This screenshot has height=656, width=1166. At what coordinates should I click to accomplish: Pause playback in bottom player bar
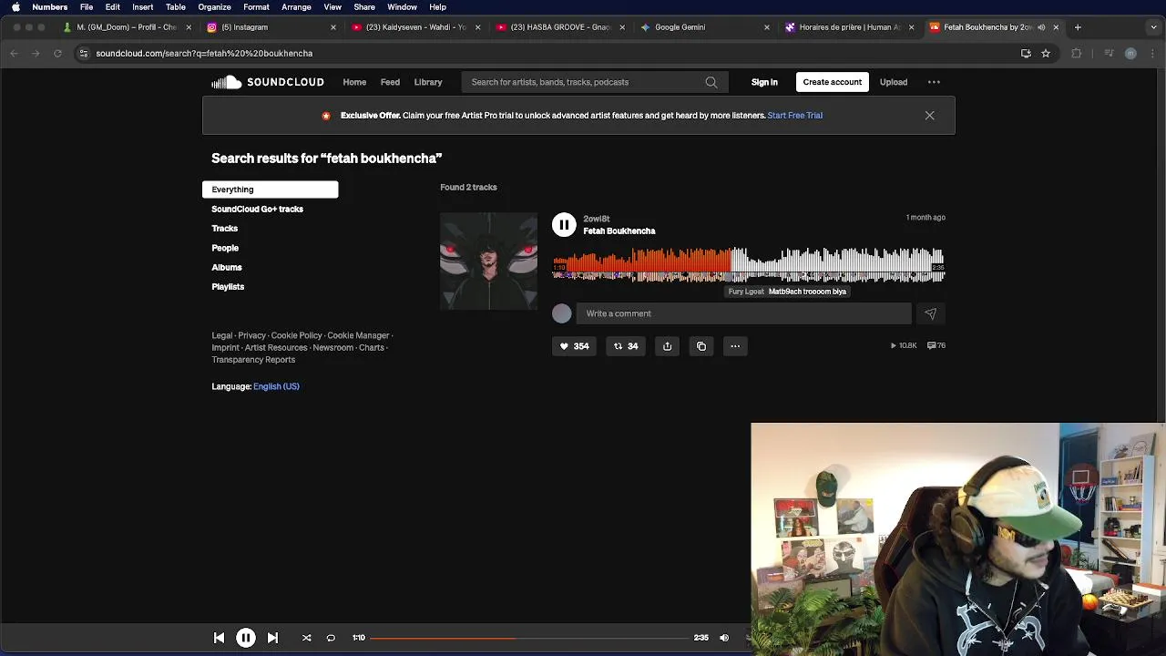coord(246,638)
